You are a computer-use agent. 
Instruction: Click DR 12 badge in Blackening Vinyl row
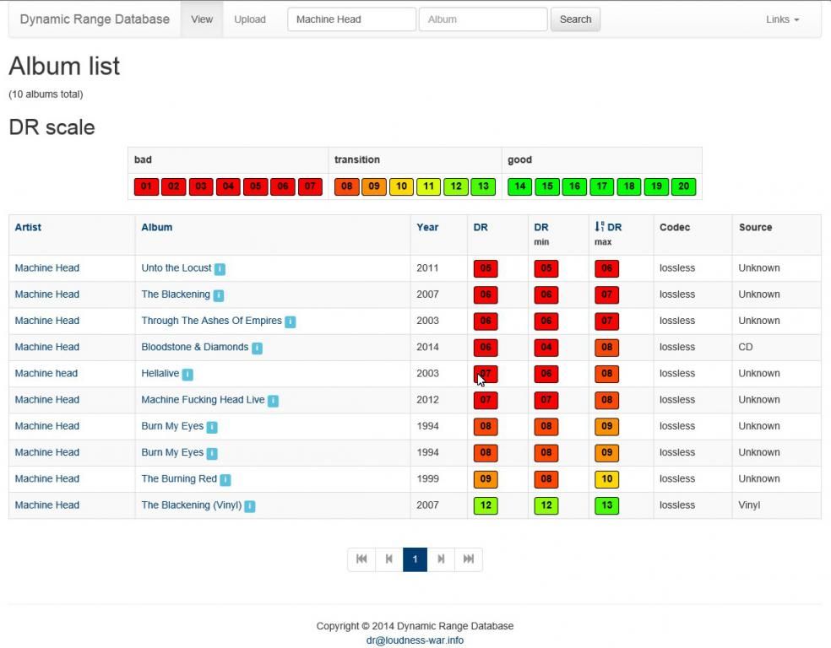[x=486, y=505]
